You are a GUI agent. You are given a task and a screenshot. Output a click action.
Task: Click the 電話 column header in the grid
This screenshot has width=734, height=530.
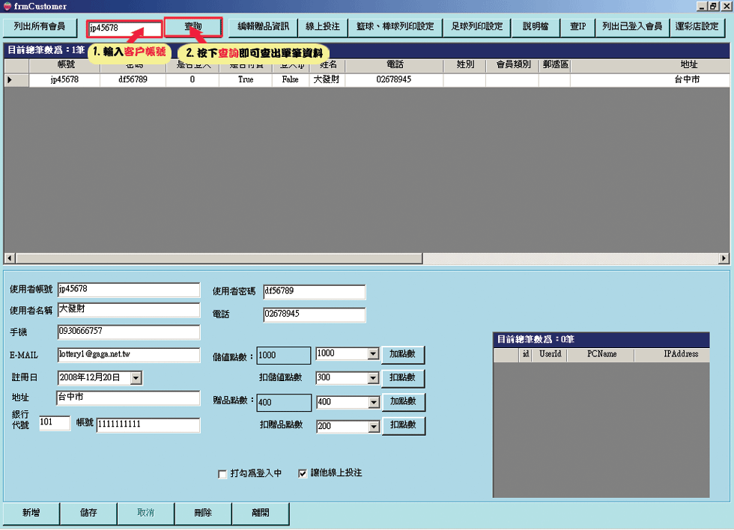394,65
